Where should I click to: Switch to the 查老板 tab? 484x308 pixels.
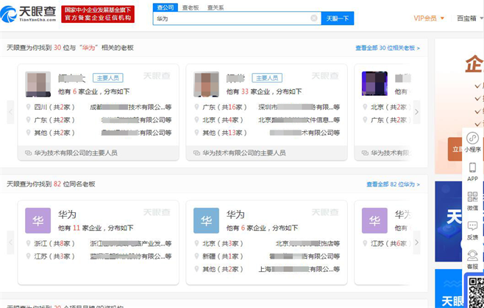pyautogui.click(x=191, y=7)
